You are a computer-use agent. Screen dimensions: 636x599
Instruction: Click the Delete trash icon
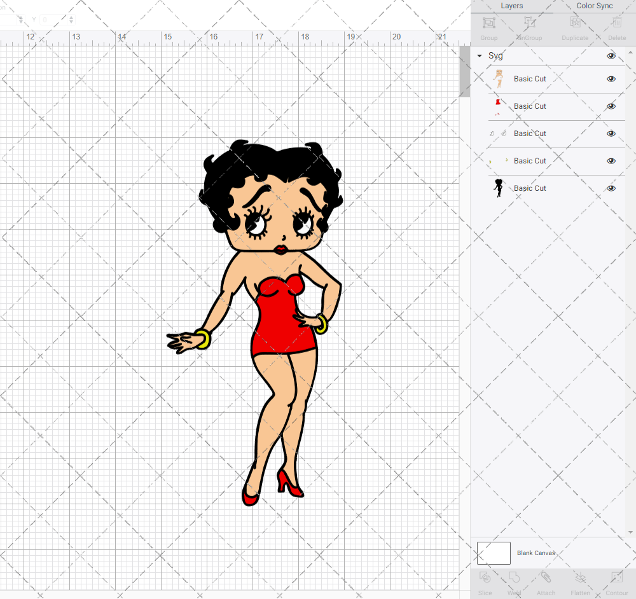pos(617,23)
